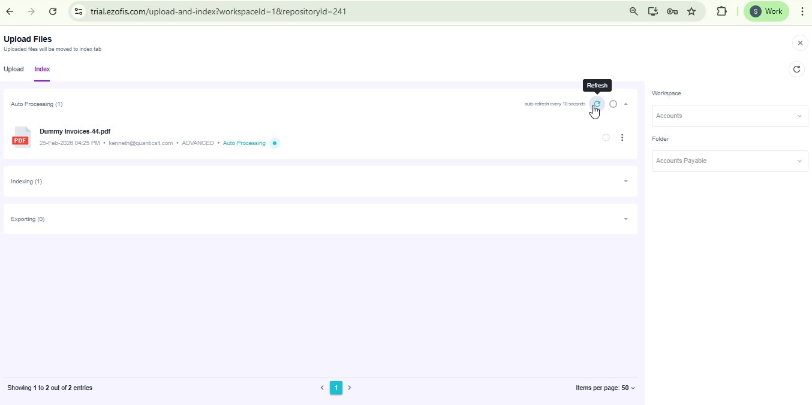
Task: Open three-dot menu for Dummy Invoices-44.pdf
Action: (622, 138)
